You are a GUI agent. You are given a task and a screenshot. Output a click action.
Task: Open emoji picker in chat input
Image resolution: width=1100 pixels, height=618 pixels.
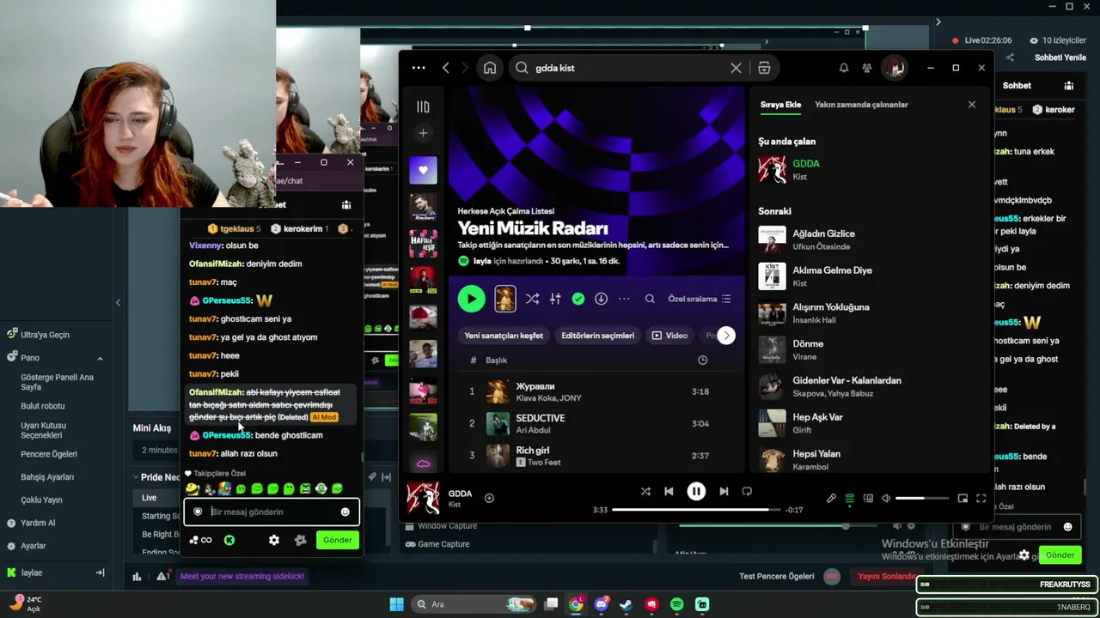pyautogui.click(x=345, y=512)
